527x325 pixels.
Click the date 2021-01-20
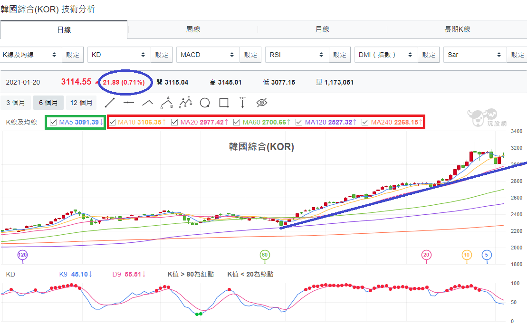23,82
